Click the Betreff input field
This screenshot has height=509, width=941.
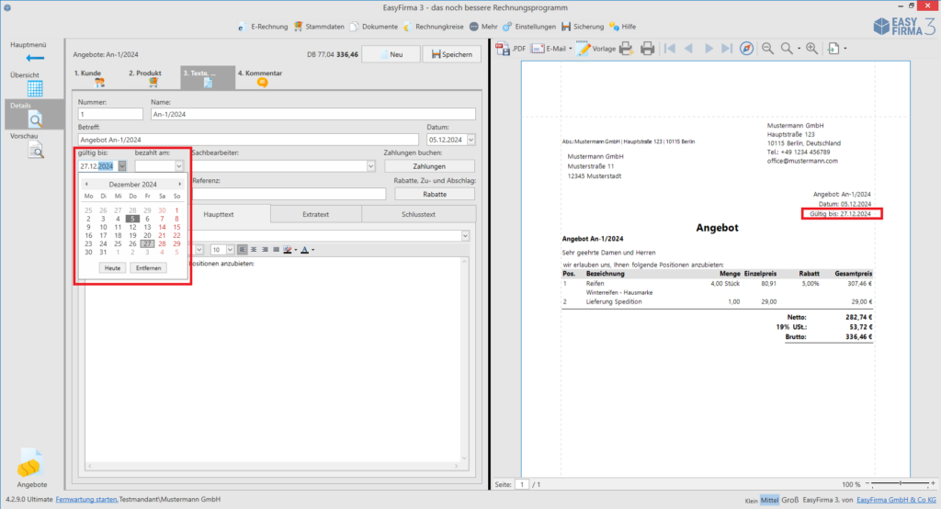click(x=248, y=140)
